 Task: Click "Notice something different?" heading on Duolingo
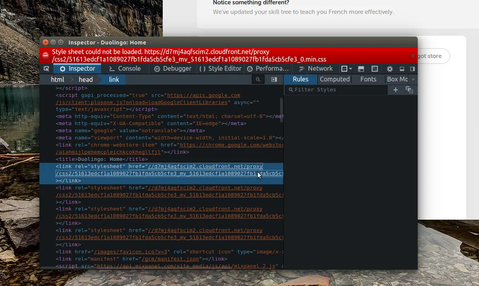click(x=251, y=3)
